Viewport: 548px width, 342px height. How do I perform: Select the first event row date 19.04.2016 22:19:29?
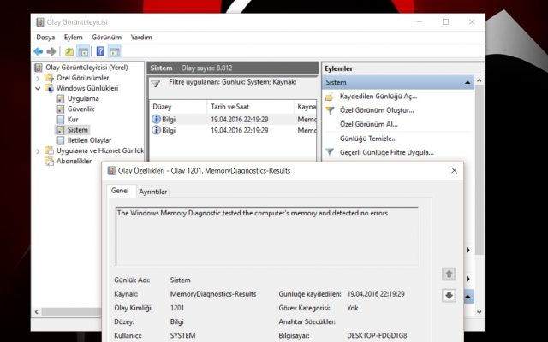240,120
